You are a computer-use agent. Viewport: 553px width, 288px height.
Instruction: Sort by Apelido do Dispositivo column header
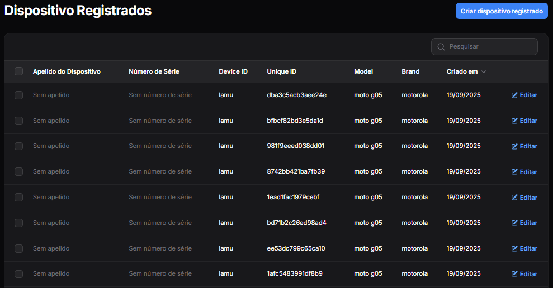pyautogui.click(x=67, y=71)
